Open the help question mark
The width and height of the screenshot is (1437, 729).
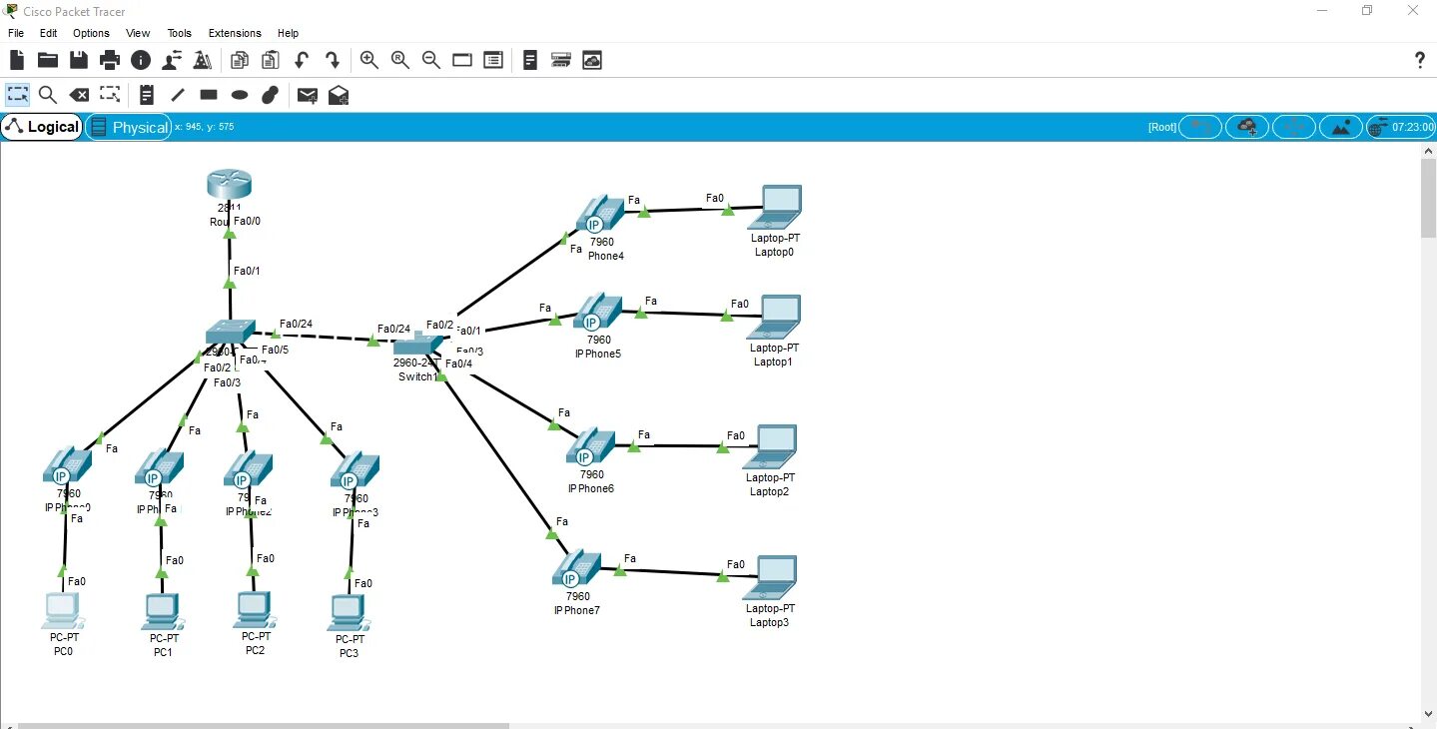tap(1420, 61)
